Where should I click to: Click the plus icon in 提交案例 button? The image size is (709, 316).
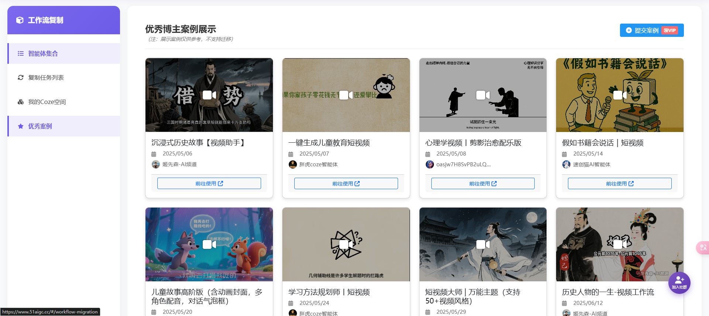coord(629,30)
